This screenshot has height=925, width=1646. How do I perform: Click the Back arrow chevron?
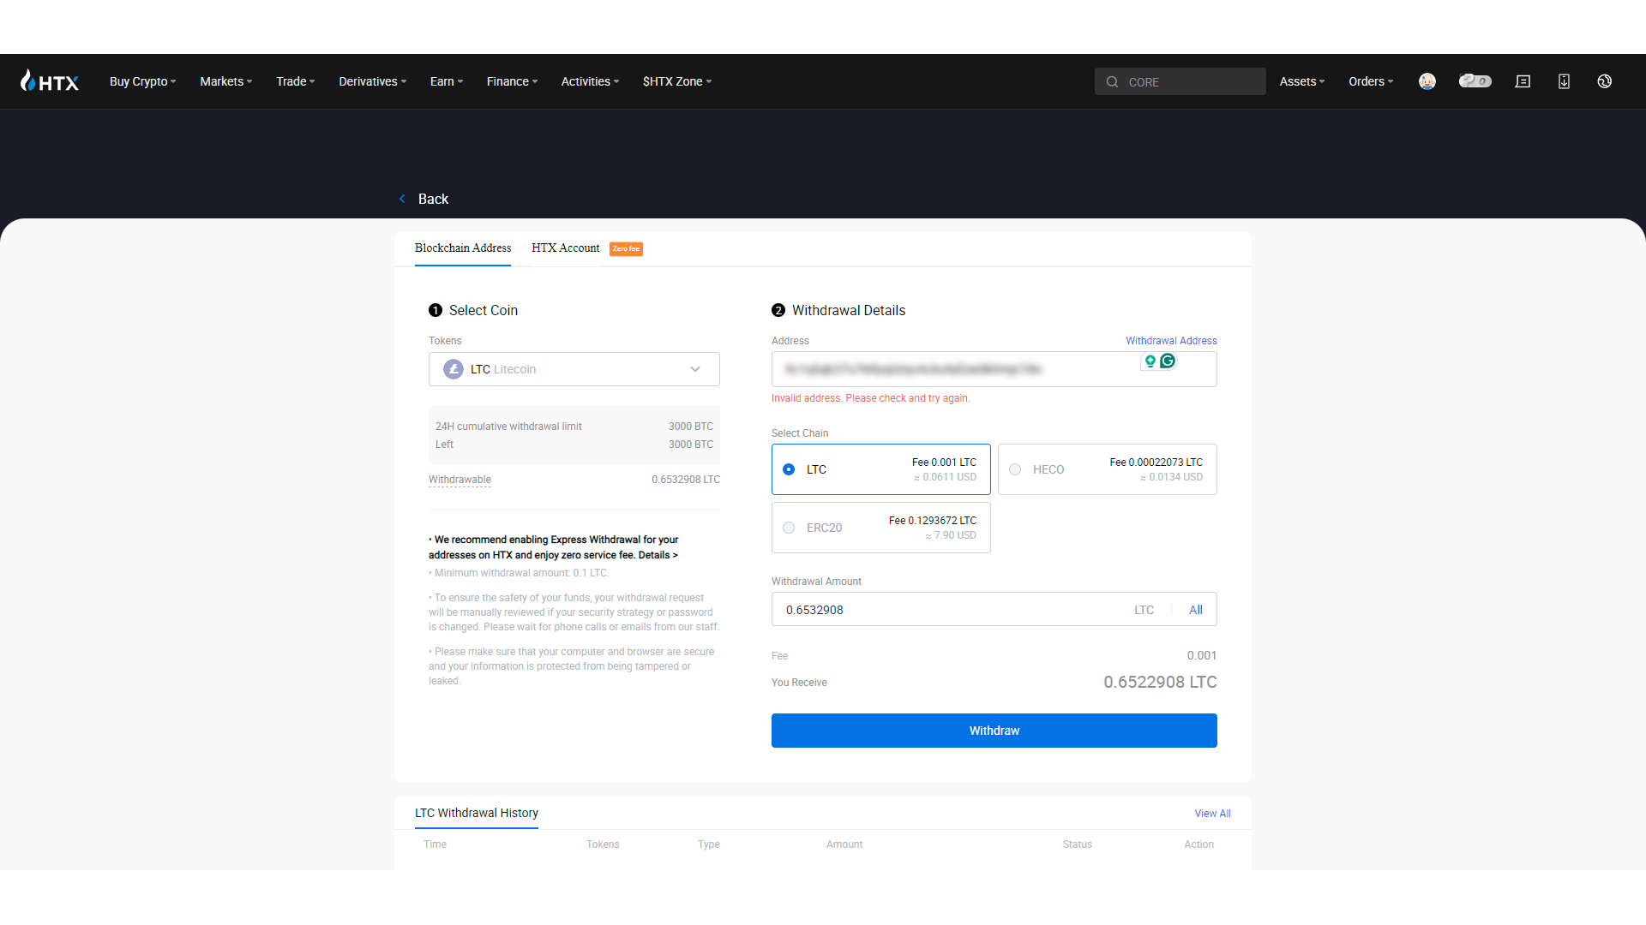[402, 199]
